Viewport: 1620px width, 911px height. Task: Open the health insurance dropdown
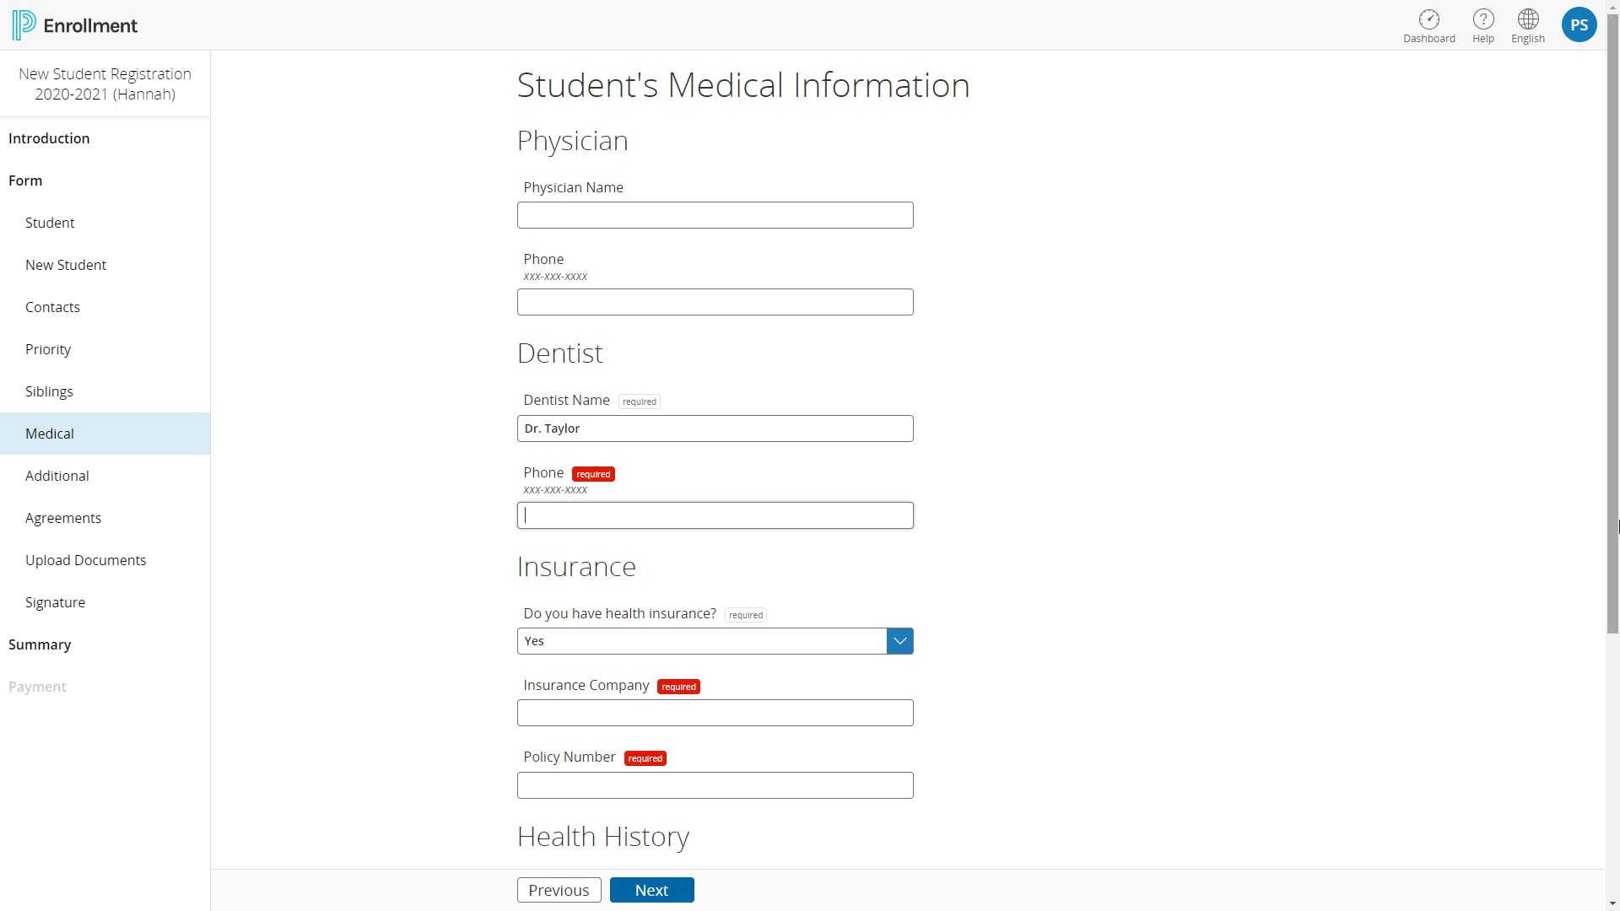tap(715, 641)
